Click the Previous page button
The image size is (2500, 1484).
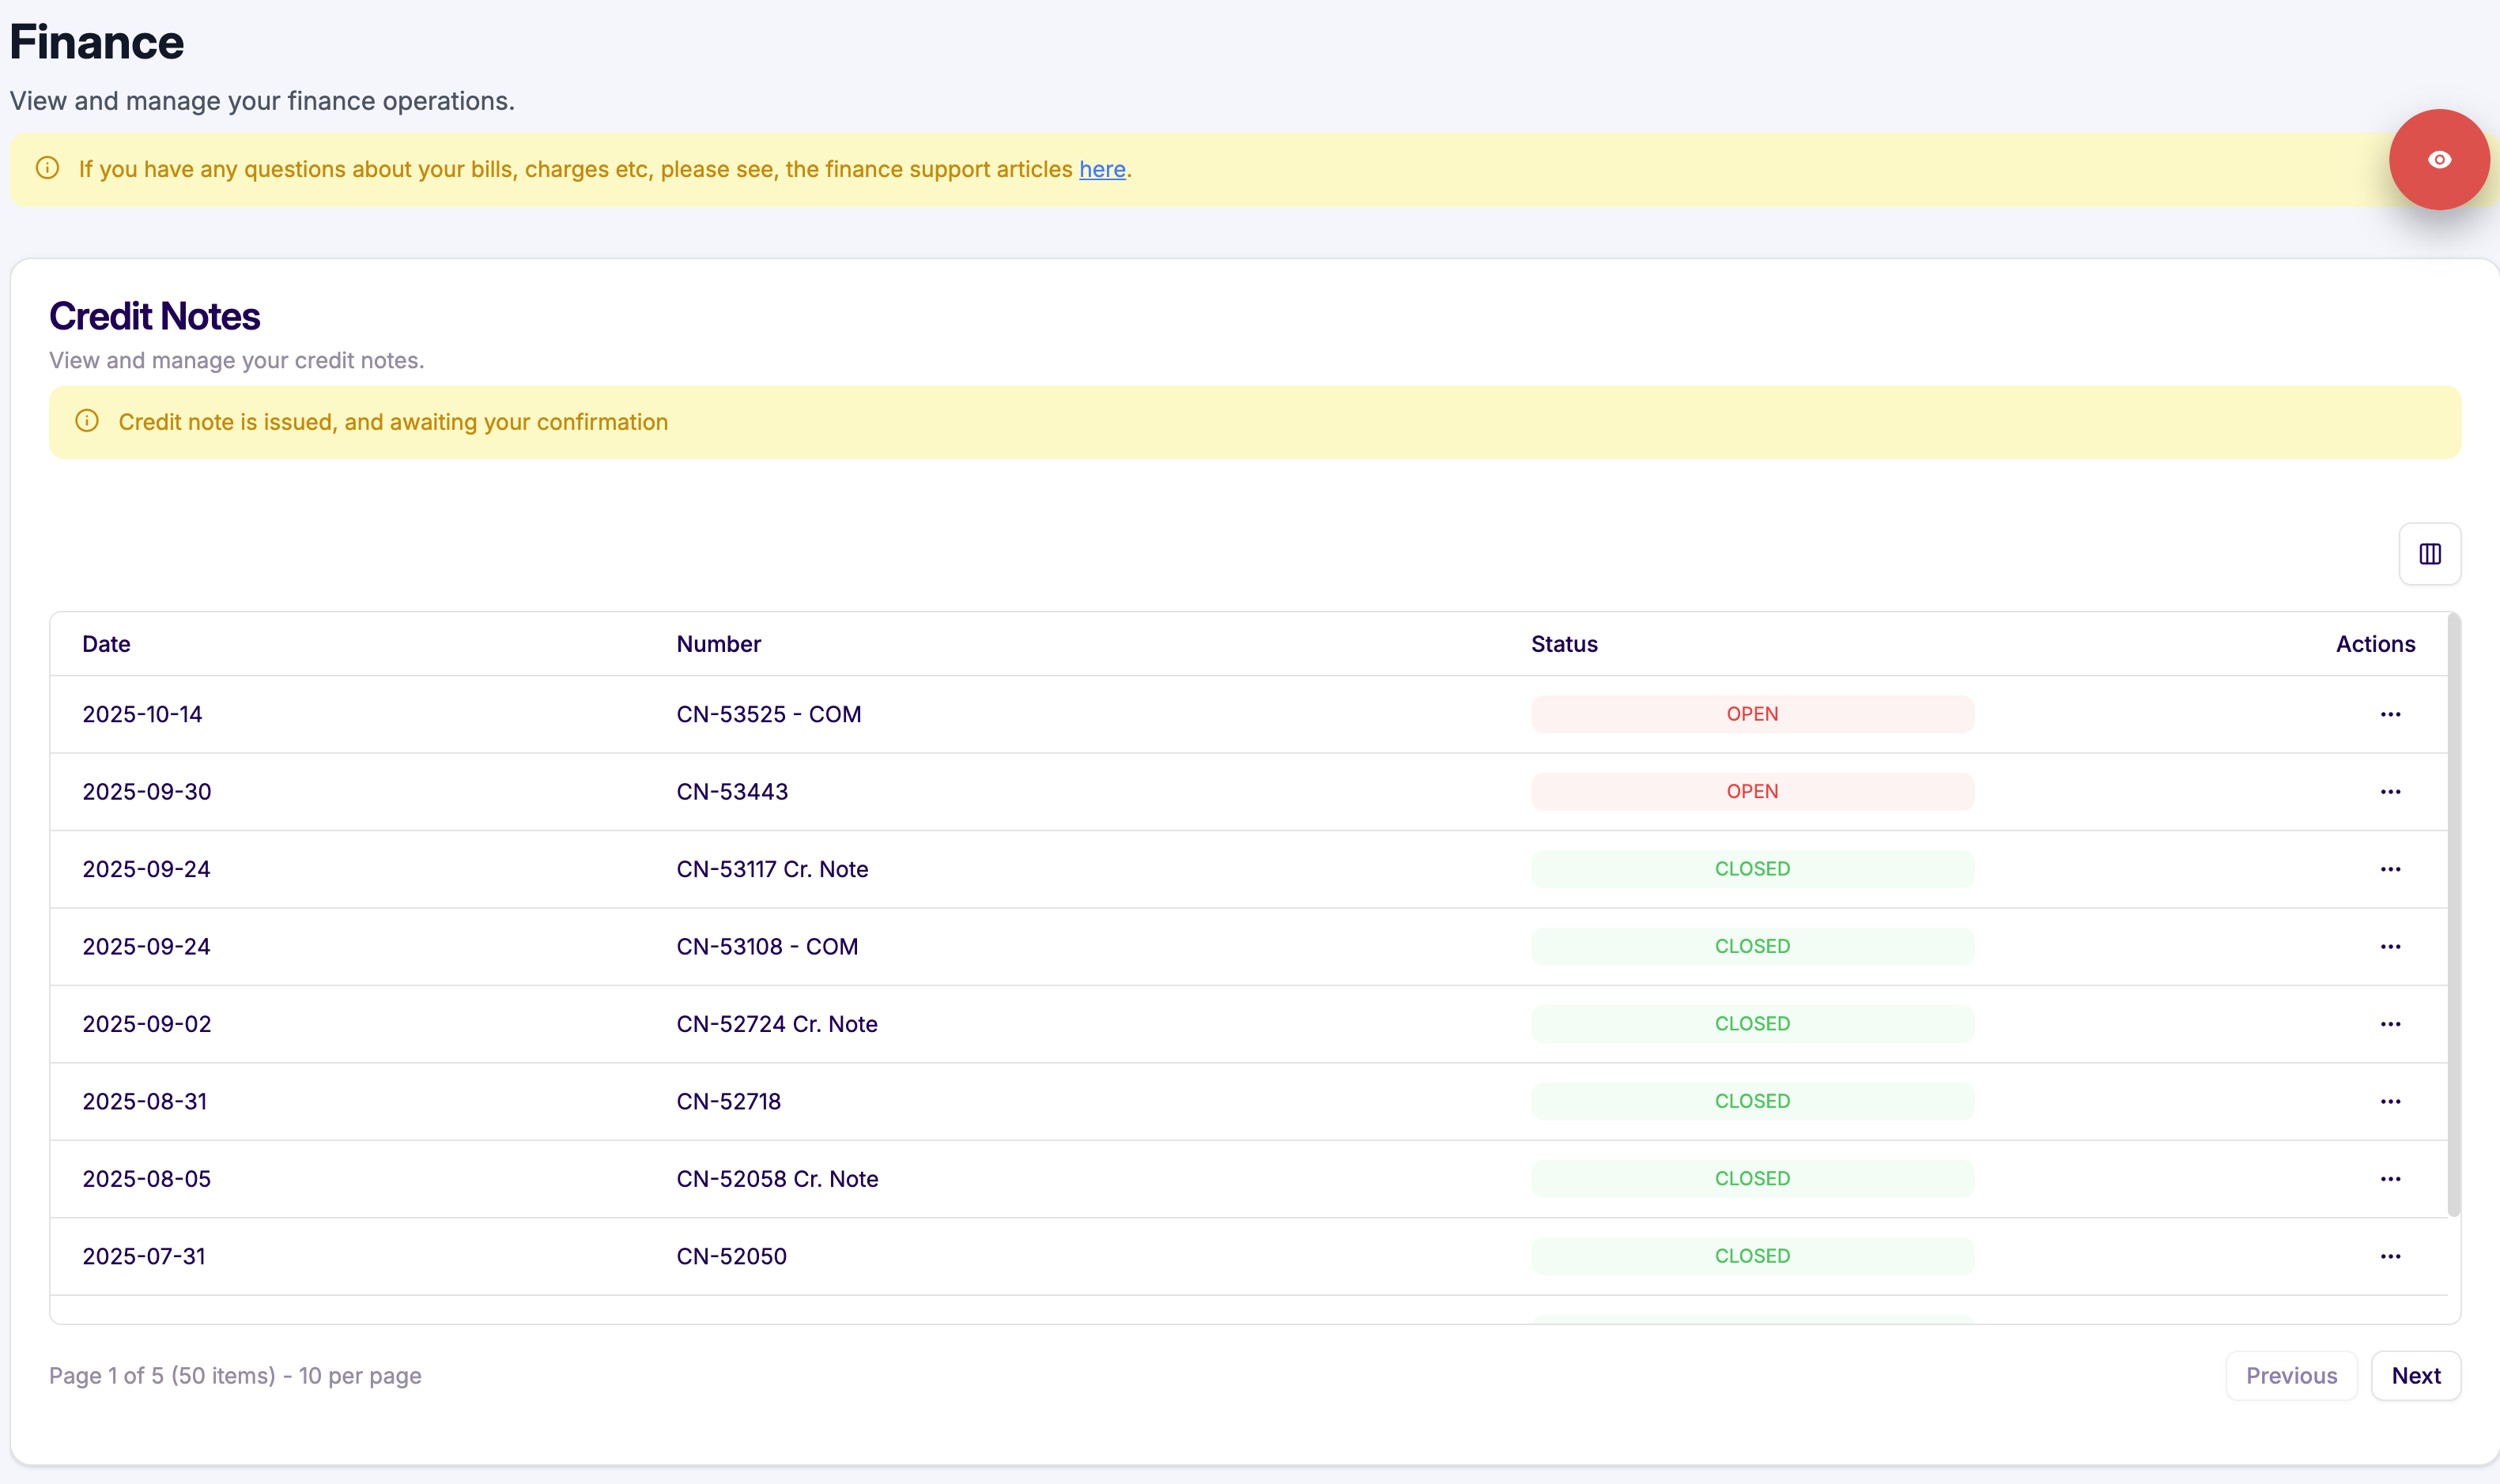[x=2290, y=1376]
